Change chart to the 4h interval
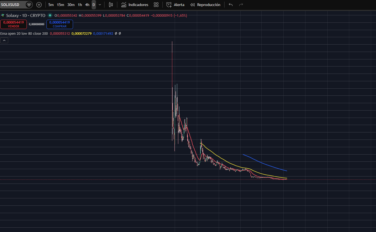This screenshot has width=376, height=232. click(x=87, y=5)
